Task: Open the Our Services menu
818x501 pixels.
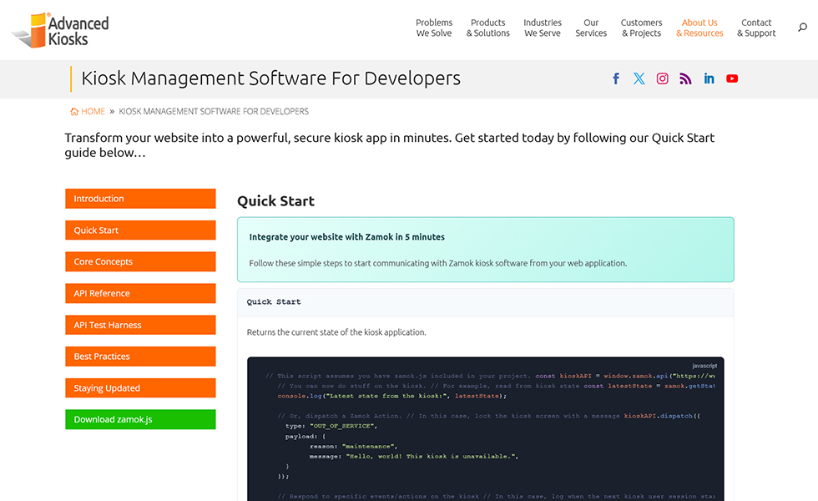Action: point(591,28)
